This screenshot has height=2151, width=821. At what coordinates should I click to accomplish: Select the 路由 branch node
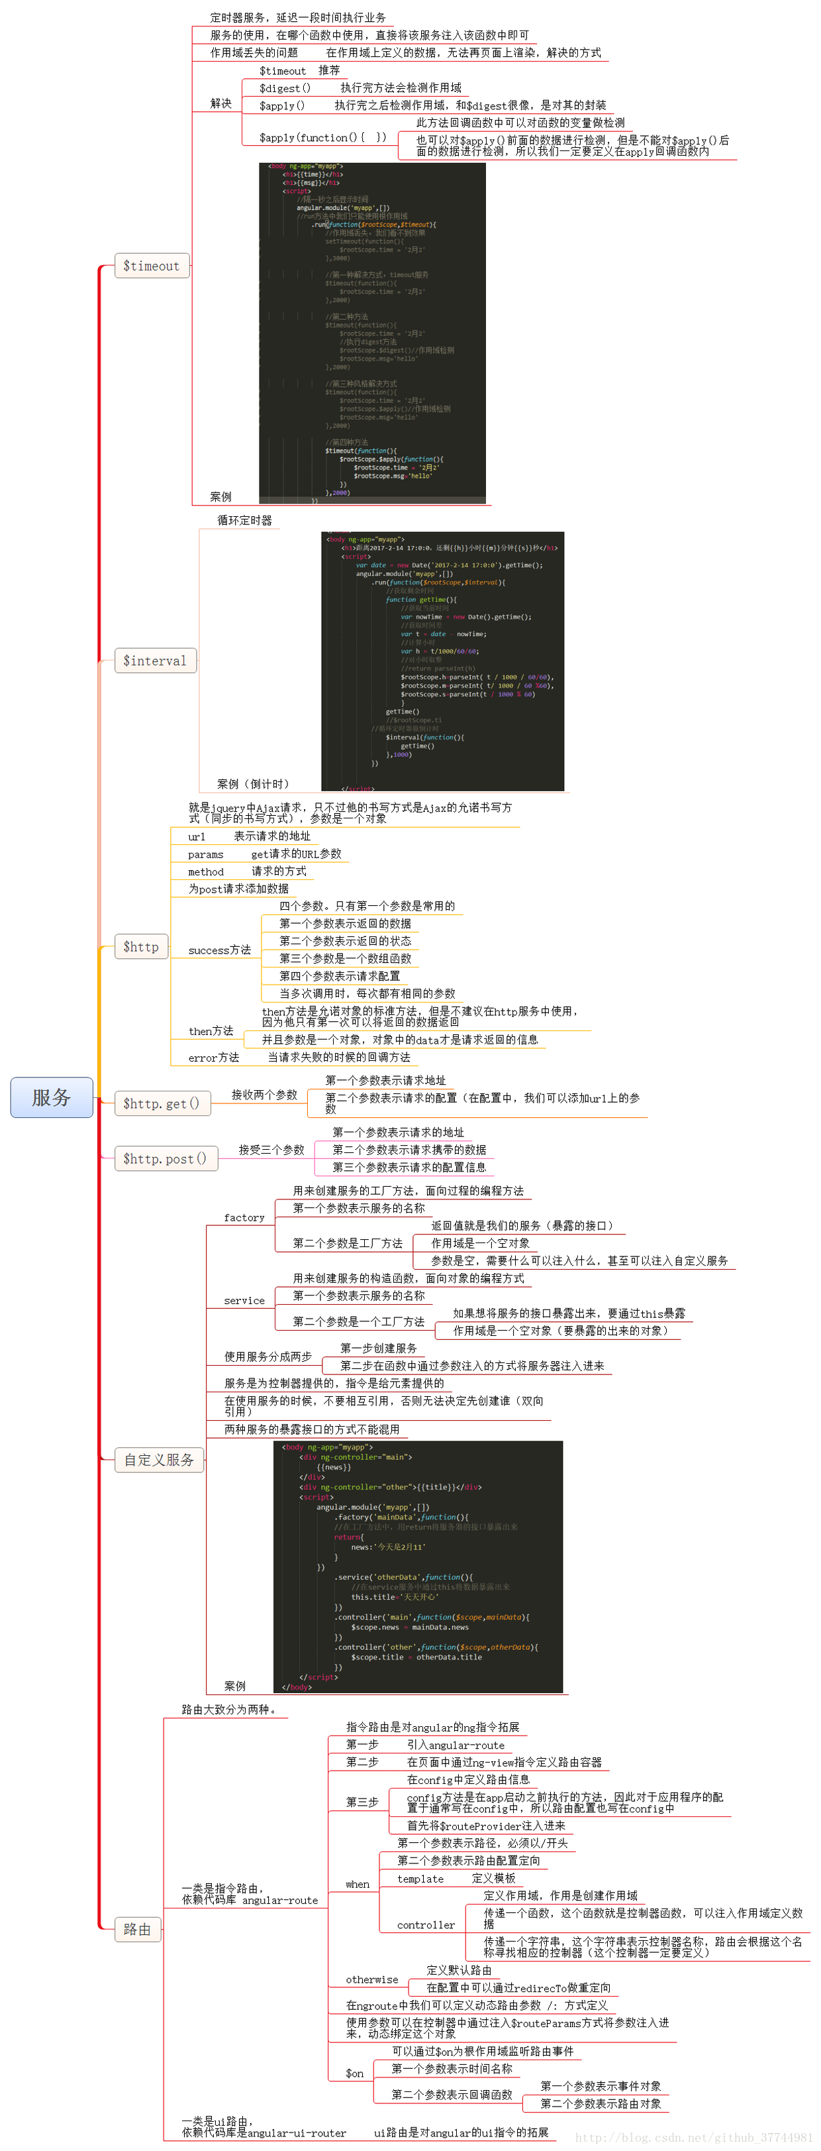point(137,1929)
